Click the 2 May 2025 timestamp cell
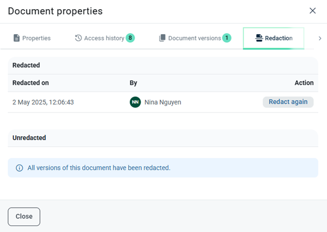327x232 pixels. point(43,102)
